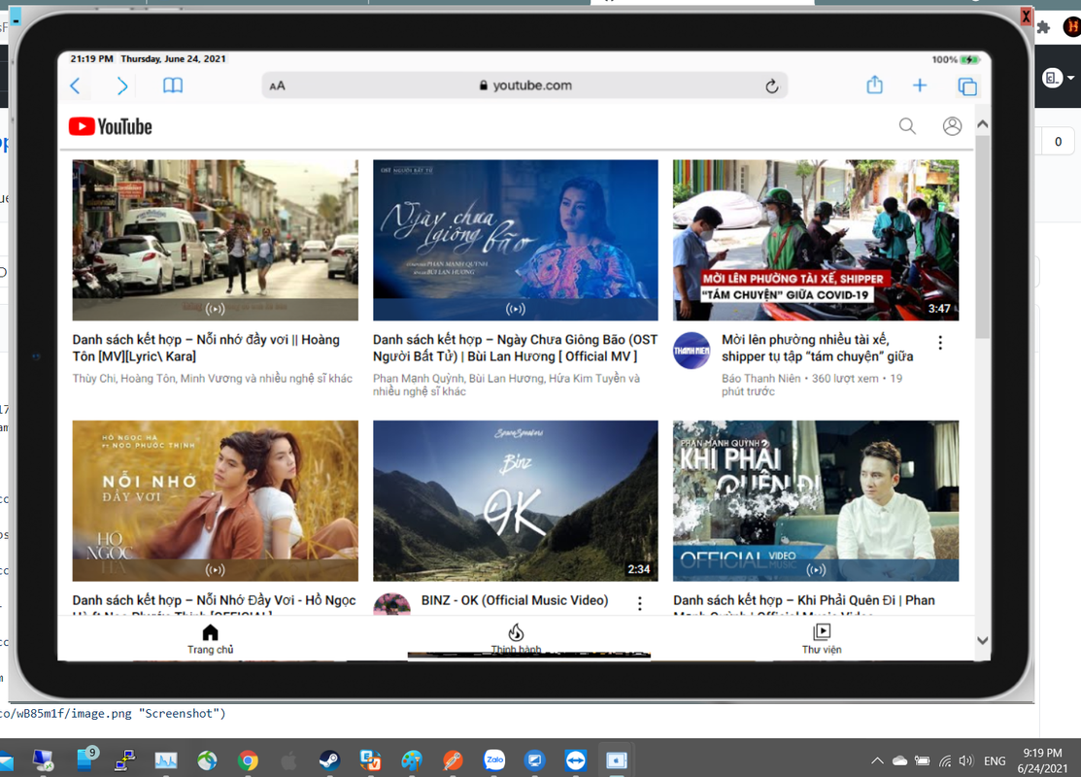Image resolution: width=1081 pixels, height=777 pixels.
Task: Click the youtube.com address bar
Action: pos(524,85)
